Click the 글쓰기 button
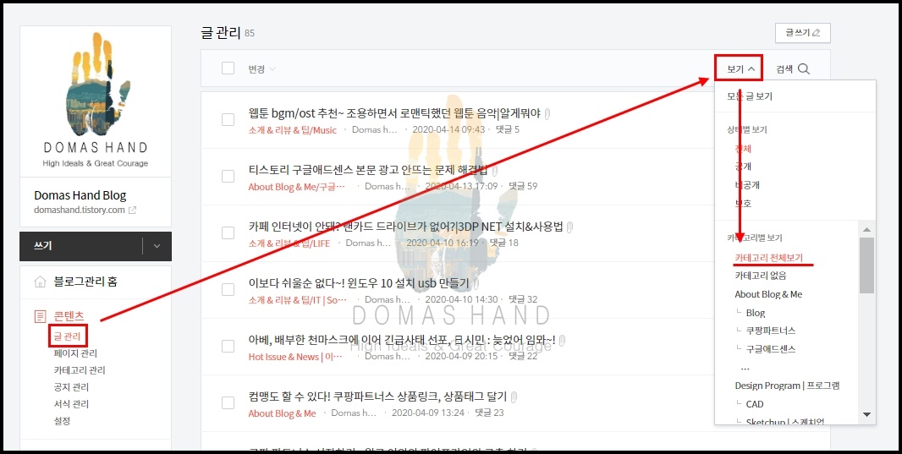The image size is (902, 454). [x=802, y=33]
